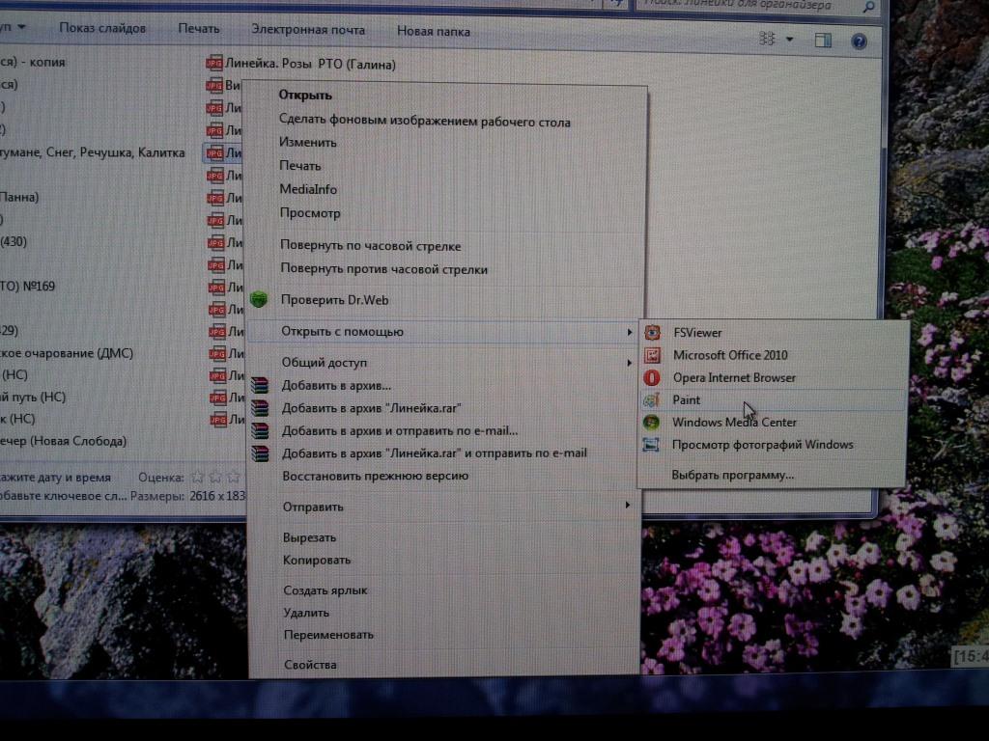This screenshot has width=989, height=741.
Task: Click the Новая папка toolbar button
Action: click(434, 31)
